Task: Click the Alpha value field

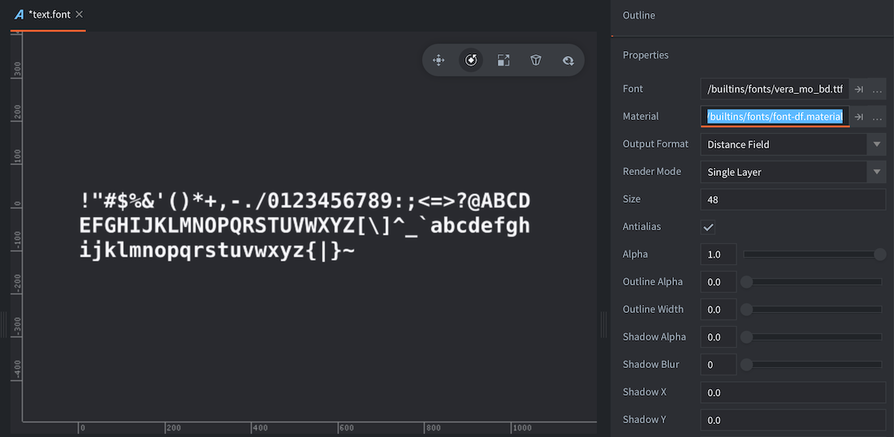Action: tap(719, 255)
